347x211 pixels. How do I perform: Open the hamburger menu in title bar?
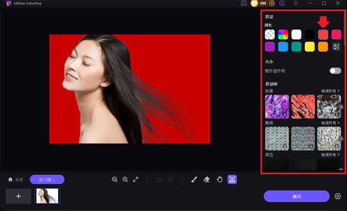pos(296,3)
